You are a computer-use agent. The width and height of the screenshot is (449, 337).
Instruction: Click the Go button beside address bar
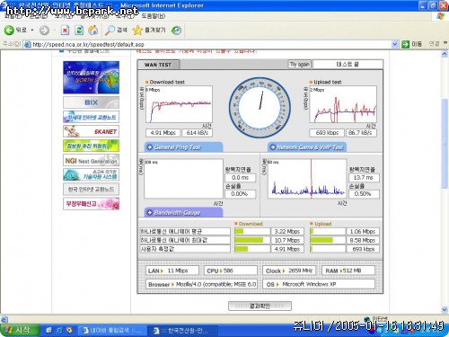[411, 44]
